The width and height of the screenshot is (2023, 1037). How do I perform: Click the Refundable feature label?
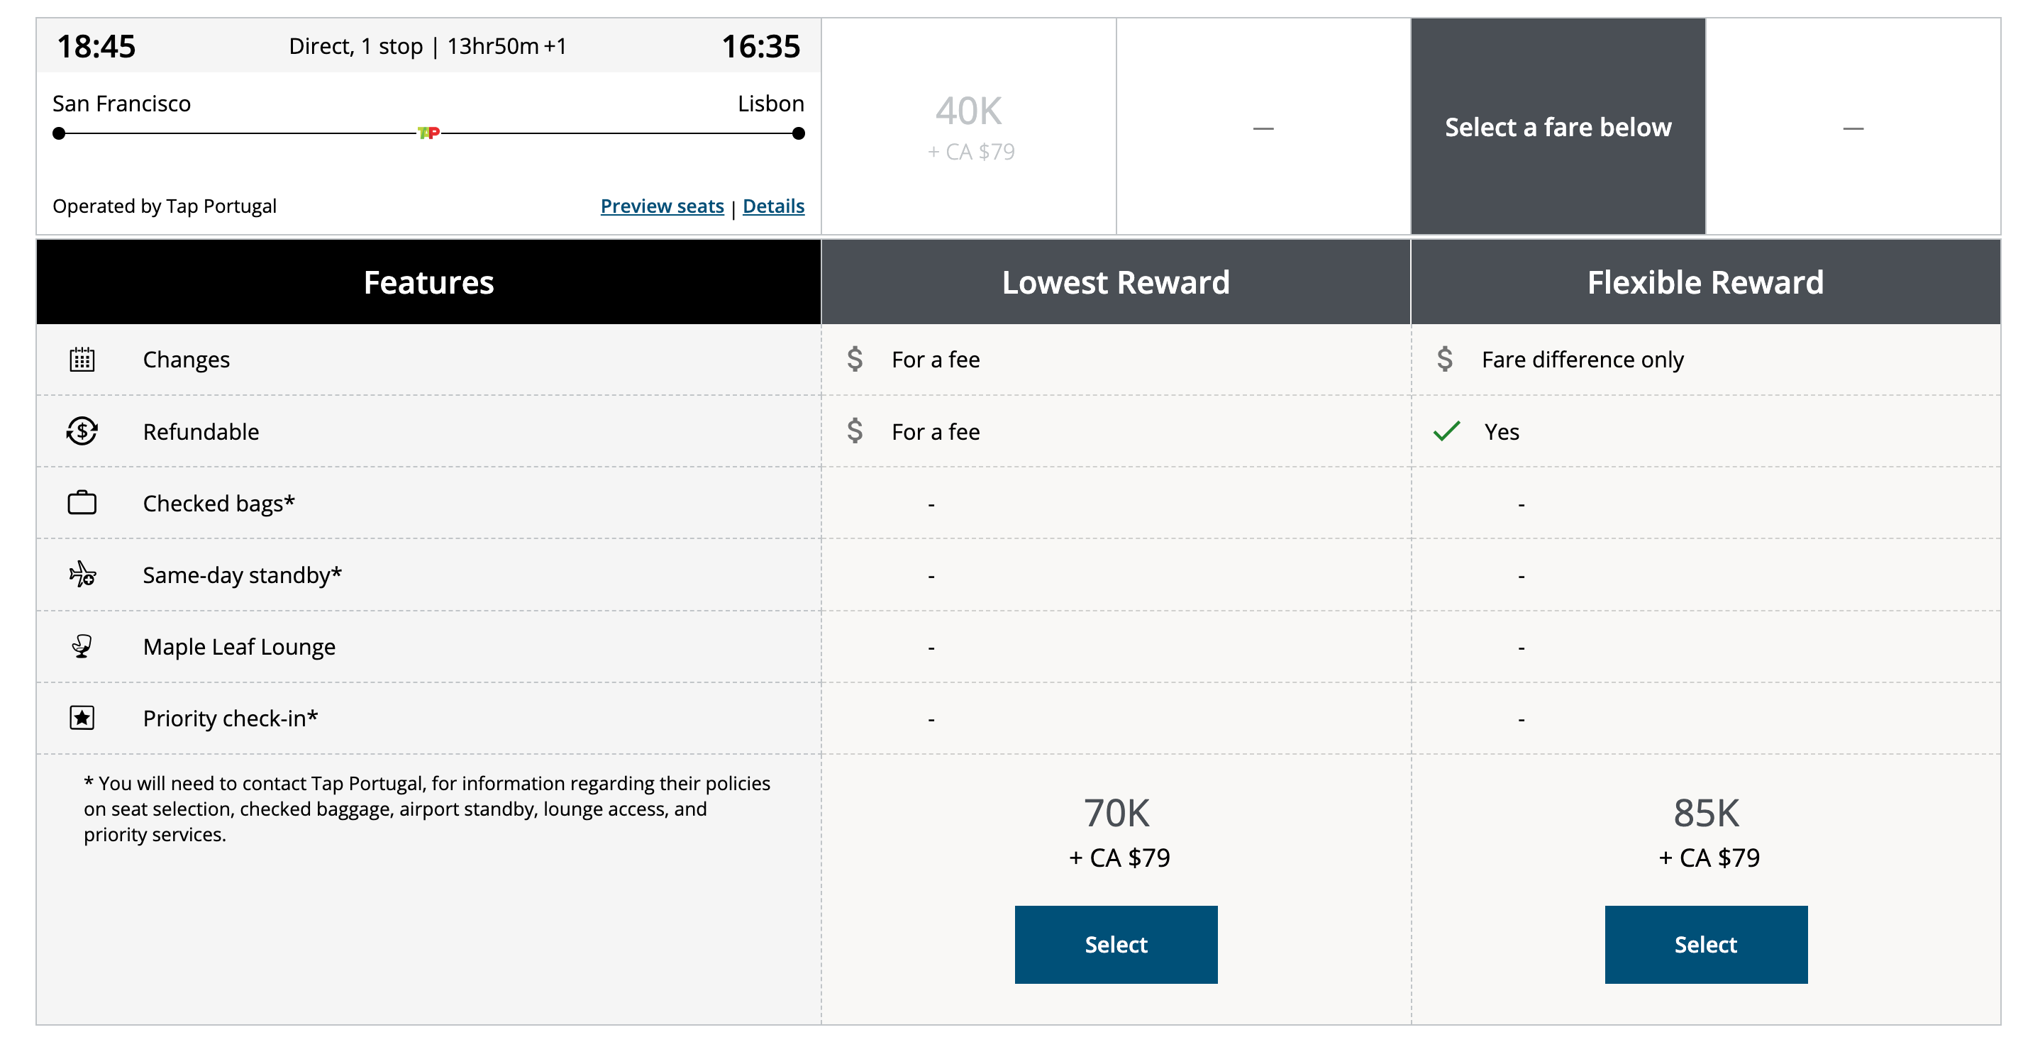(x=201, y=431)
